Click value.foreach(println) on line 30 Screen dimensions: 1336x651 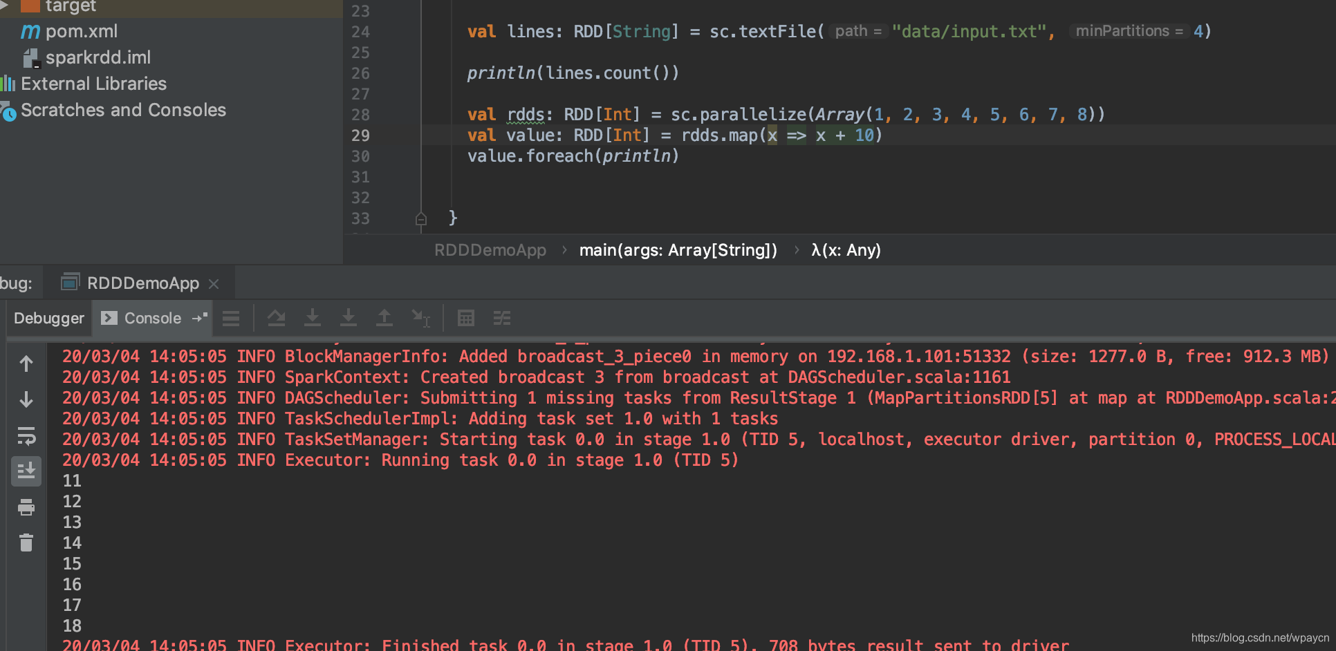[x=573, y=156]
